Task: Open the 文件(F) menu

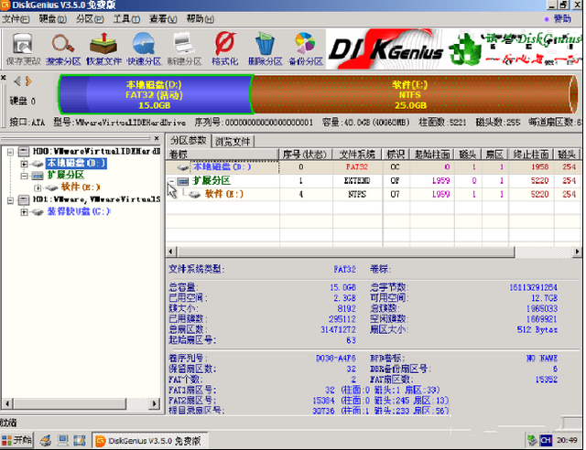Action: (15, 18)
